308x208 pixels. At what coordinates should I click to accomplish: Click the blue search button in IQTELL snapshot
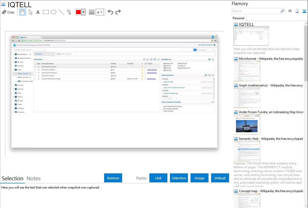(x=195, y=50)
